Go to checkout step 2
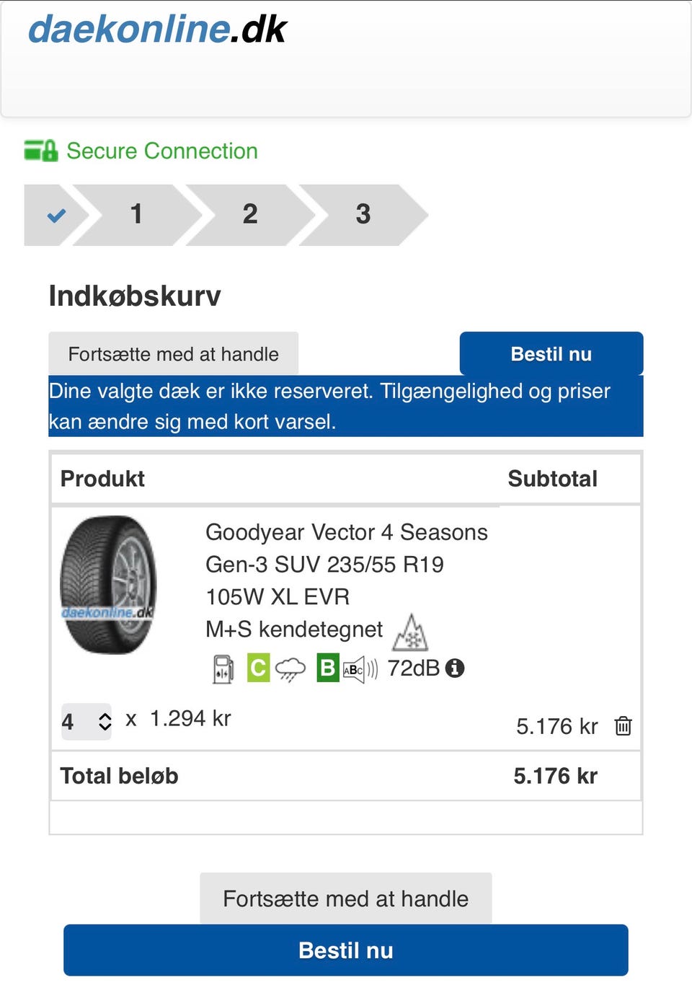Screen dimensions: 692x1003 pos(249,215)
